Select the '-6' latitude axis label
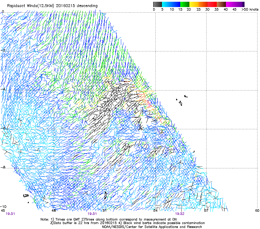Image resolution: width=260 pixels, height=229 pixels. click(x=3, y=128)
